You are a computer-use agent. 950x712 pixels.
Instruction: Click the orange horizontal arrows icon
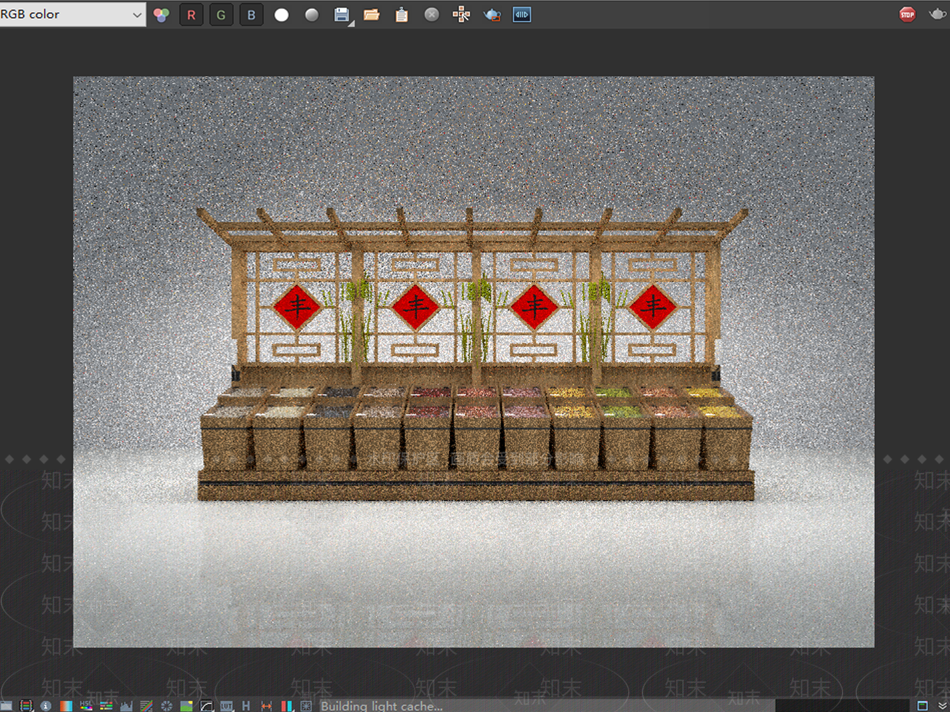[267, 705]
